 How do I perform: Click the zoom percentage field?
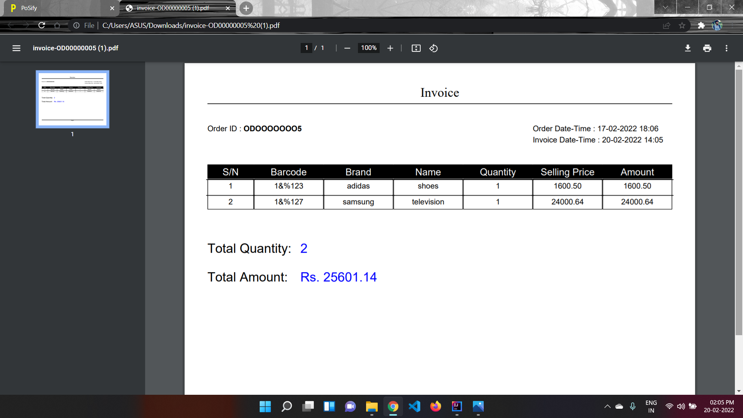coord(369,48)
